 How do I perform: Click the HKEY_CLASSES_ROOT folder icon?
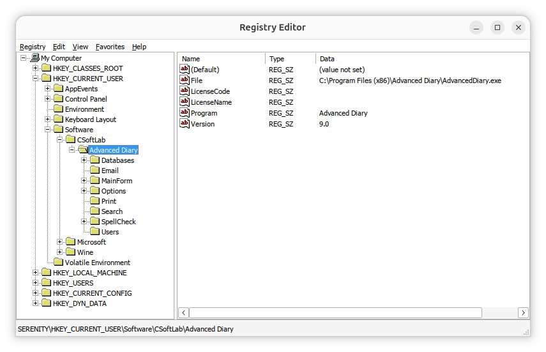click(47, 68)
